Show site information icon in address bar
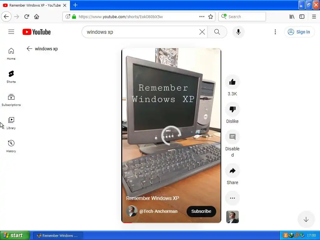The image size is (320, 240). 68,17
